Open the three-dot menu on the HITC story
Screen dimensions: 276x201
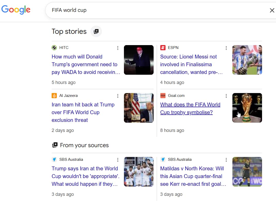pyautogui.click(x=118, y=48)
